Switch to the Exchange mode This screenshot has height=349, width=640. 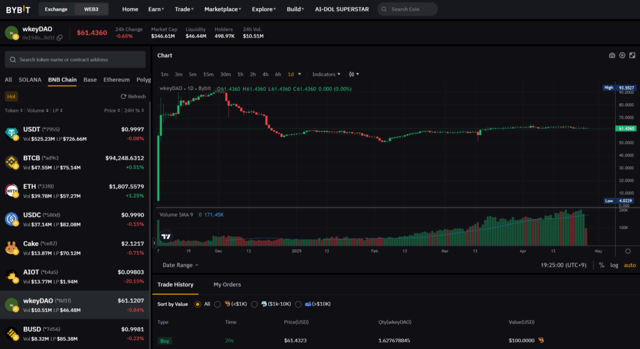click(56, 9)
